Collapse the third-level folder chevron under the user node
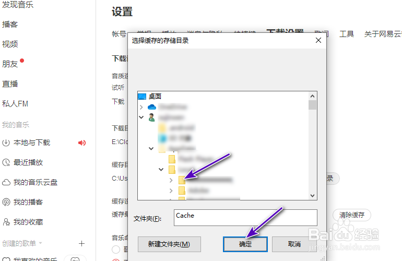 pyautogui.click(x=151, y=148)
